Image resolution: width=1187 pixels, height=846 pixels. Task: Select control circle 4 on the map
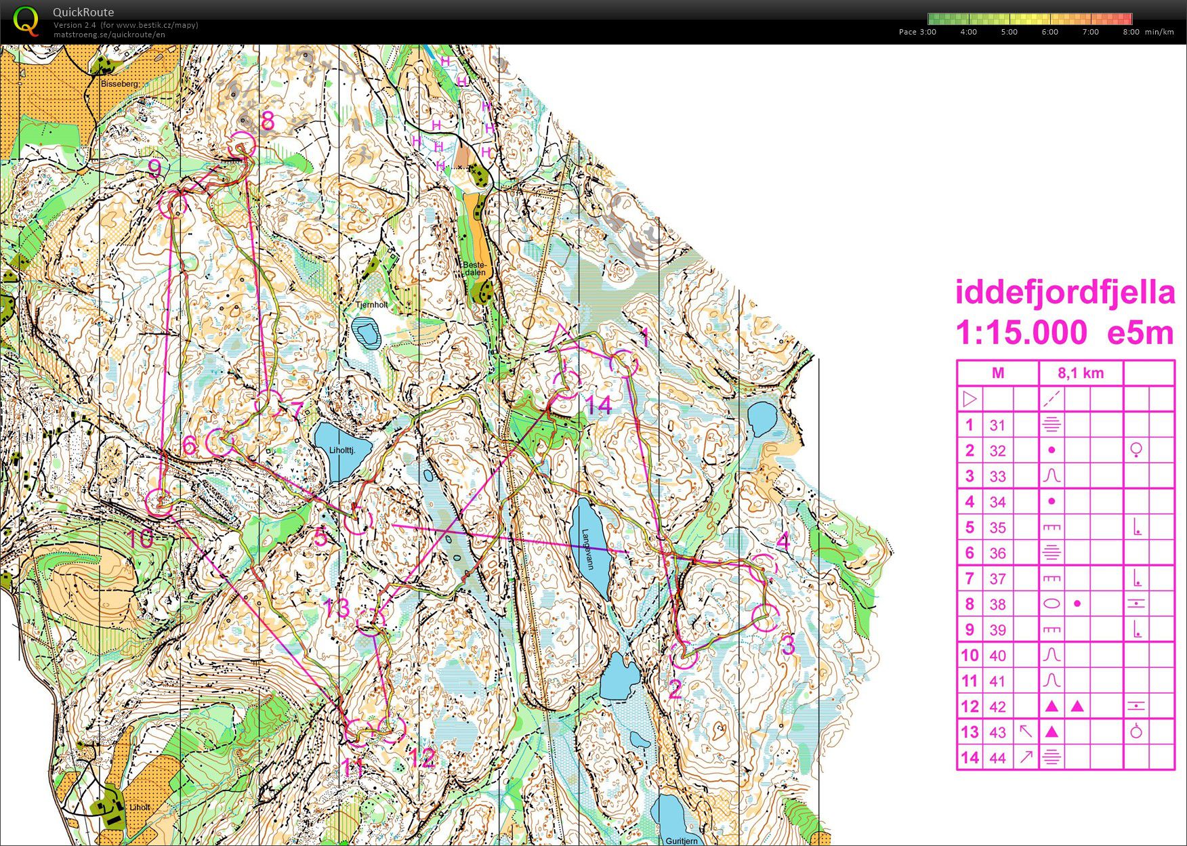(x=764, y=568)
